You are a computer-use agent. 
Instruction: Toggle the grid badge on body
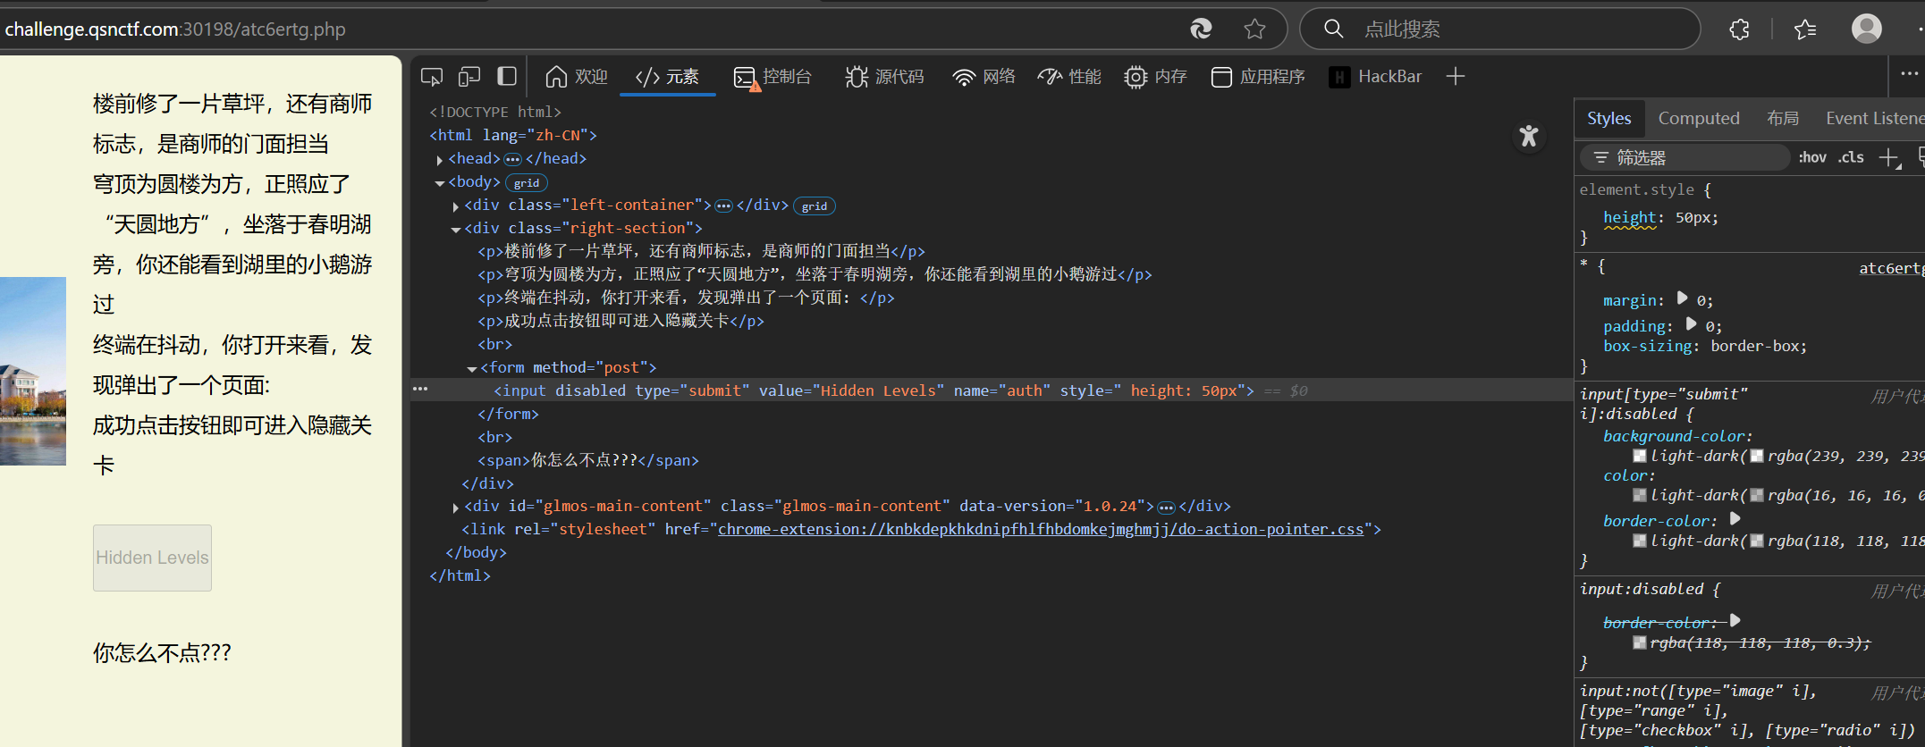(527, 183)
